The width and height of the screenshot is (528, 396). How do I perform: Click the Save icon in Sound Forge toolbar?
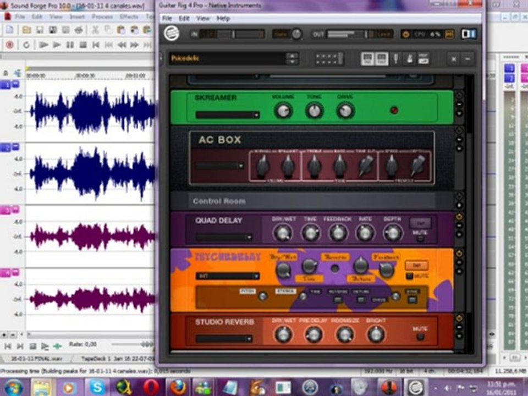40,30
